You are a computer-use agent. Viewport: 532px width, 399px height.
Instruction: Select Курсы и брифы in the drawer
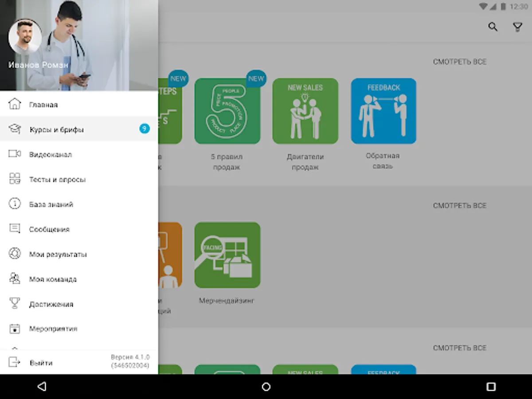[79, 129]
